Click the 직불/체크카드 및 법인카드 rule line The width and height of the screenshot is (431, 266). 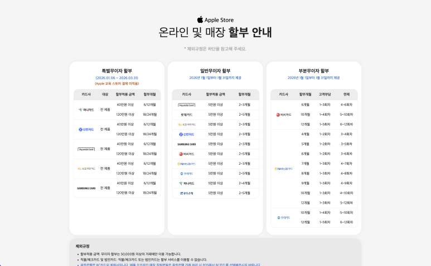coord(143,260)
